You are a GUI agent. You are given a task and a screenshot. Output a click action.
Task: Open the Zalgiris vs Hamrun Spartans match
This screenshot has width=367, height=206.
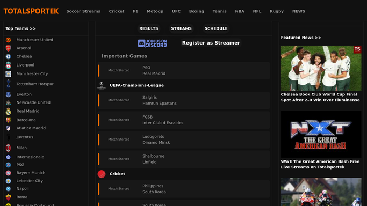pos(184,100)
